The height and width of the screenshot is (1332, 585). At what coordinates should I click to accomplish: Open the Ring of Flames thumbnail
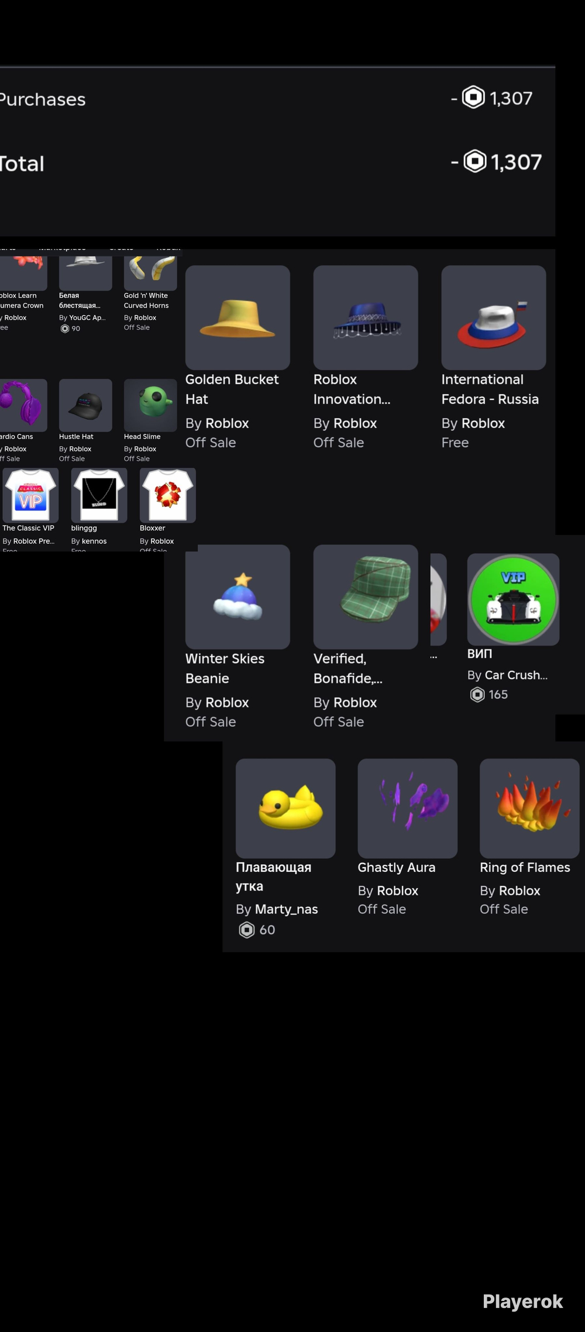529,809
